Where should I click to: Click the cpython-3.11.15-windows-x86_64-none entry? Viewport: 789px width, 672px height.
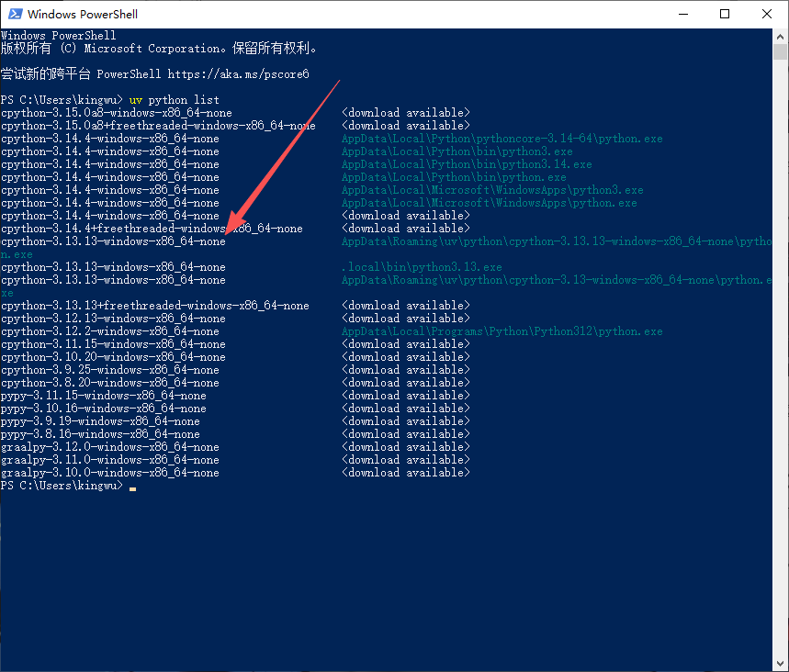113,344
